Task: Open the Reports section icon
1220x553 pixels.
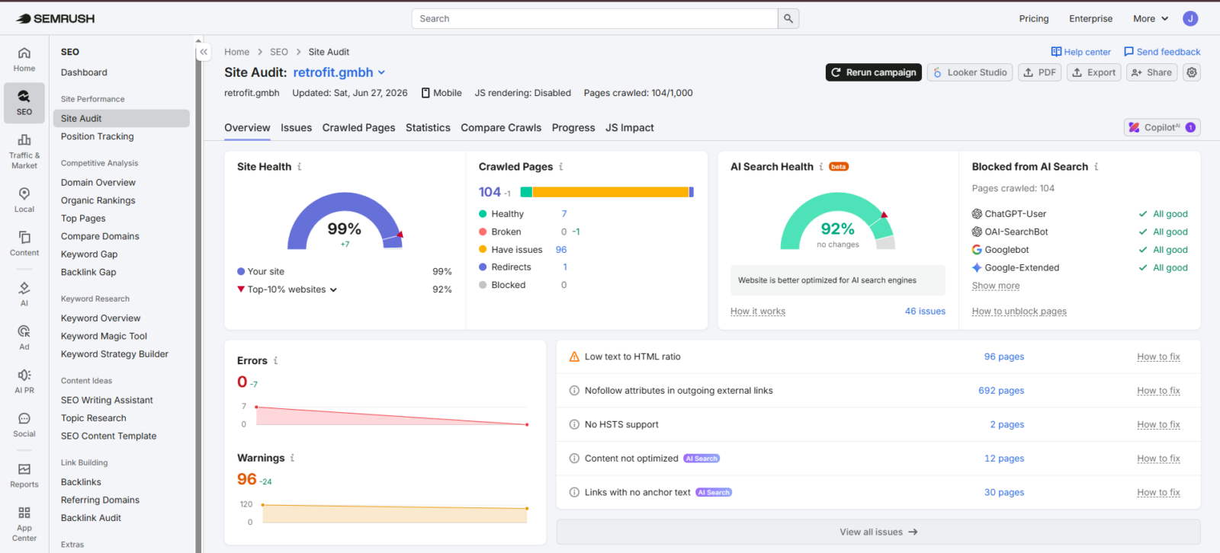Action: [24, 475]
